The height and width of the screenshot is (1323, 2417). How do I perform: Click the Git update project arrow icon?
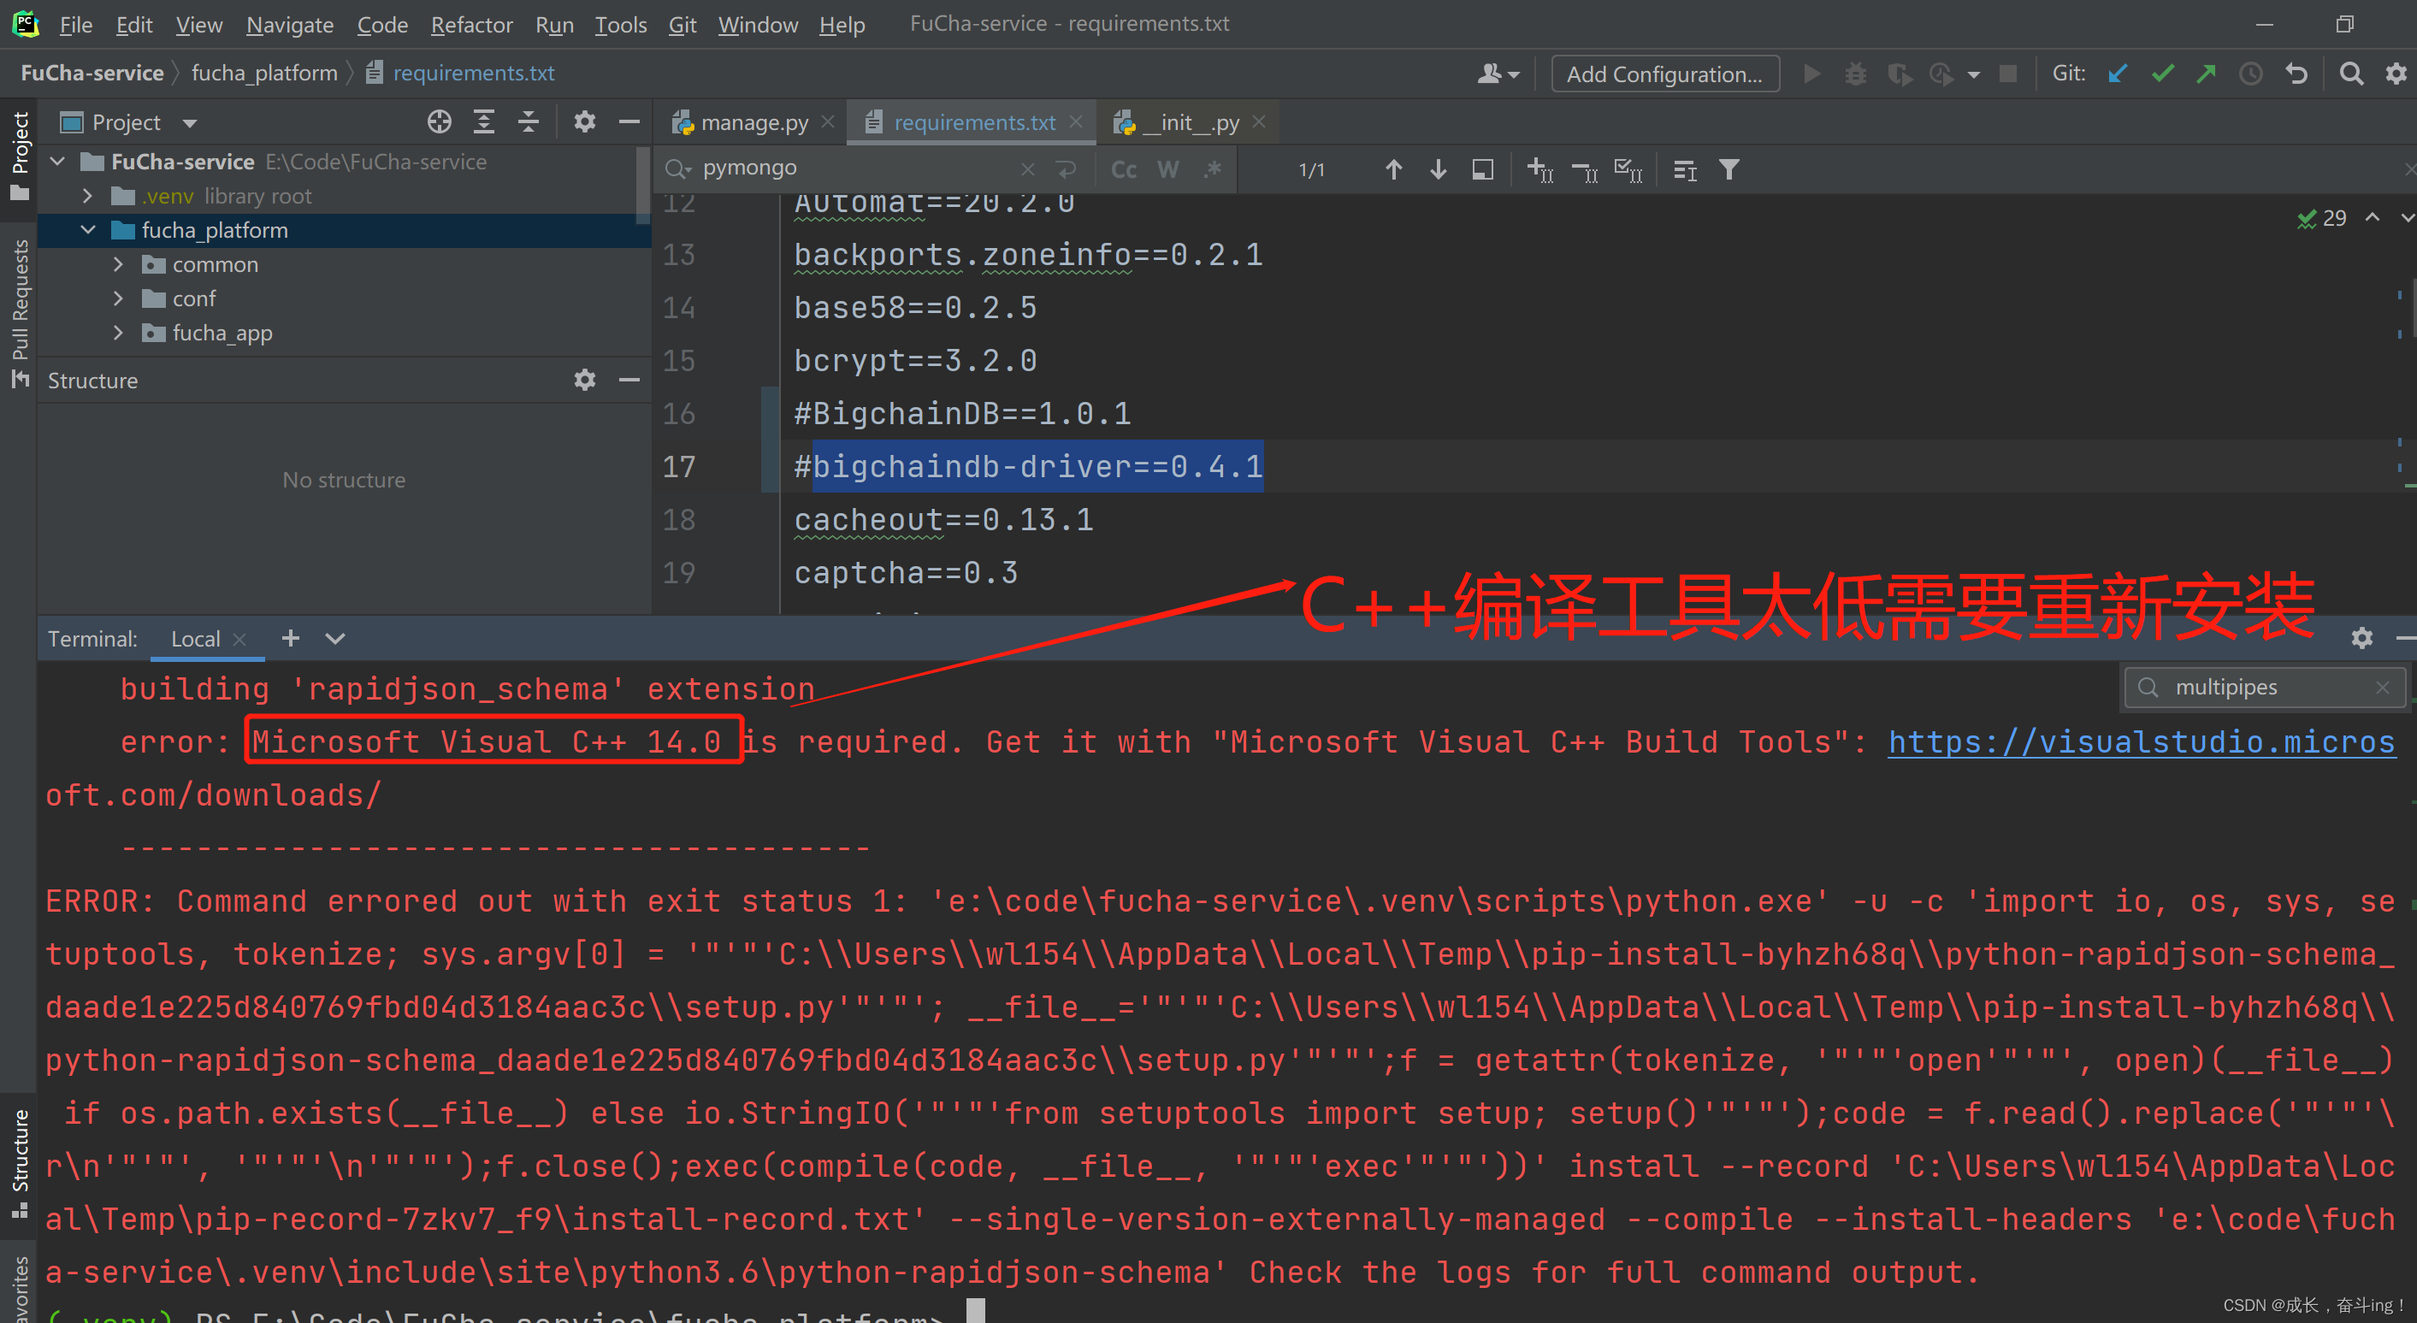click(x=2117, y=74)
